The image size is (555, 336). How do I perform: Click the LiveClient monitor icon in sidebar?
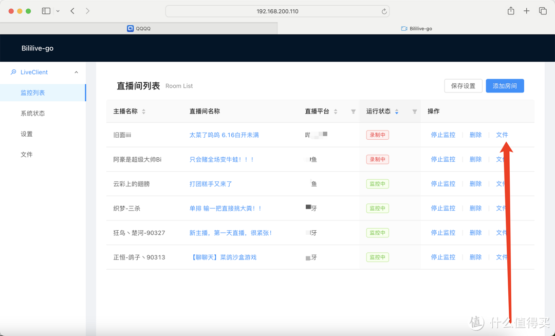click(13, 72)
